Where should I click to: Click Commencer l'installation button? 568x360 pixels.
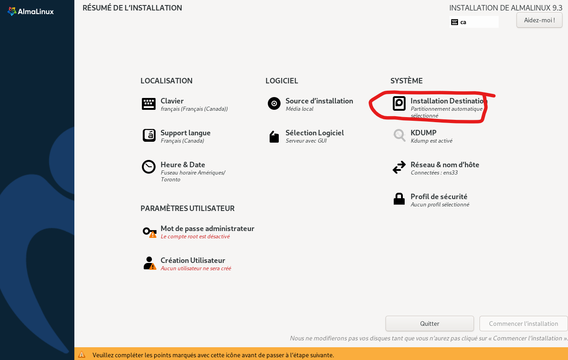[523, 324]
